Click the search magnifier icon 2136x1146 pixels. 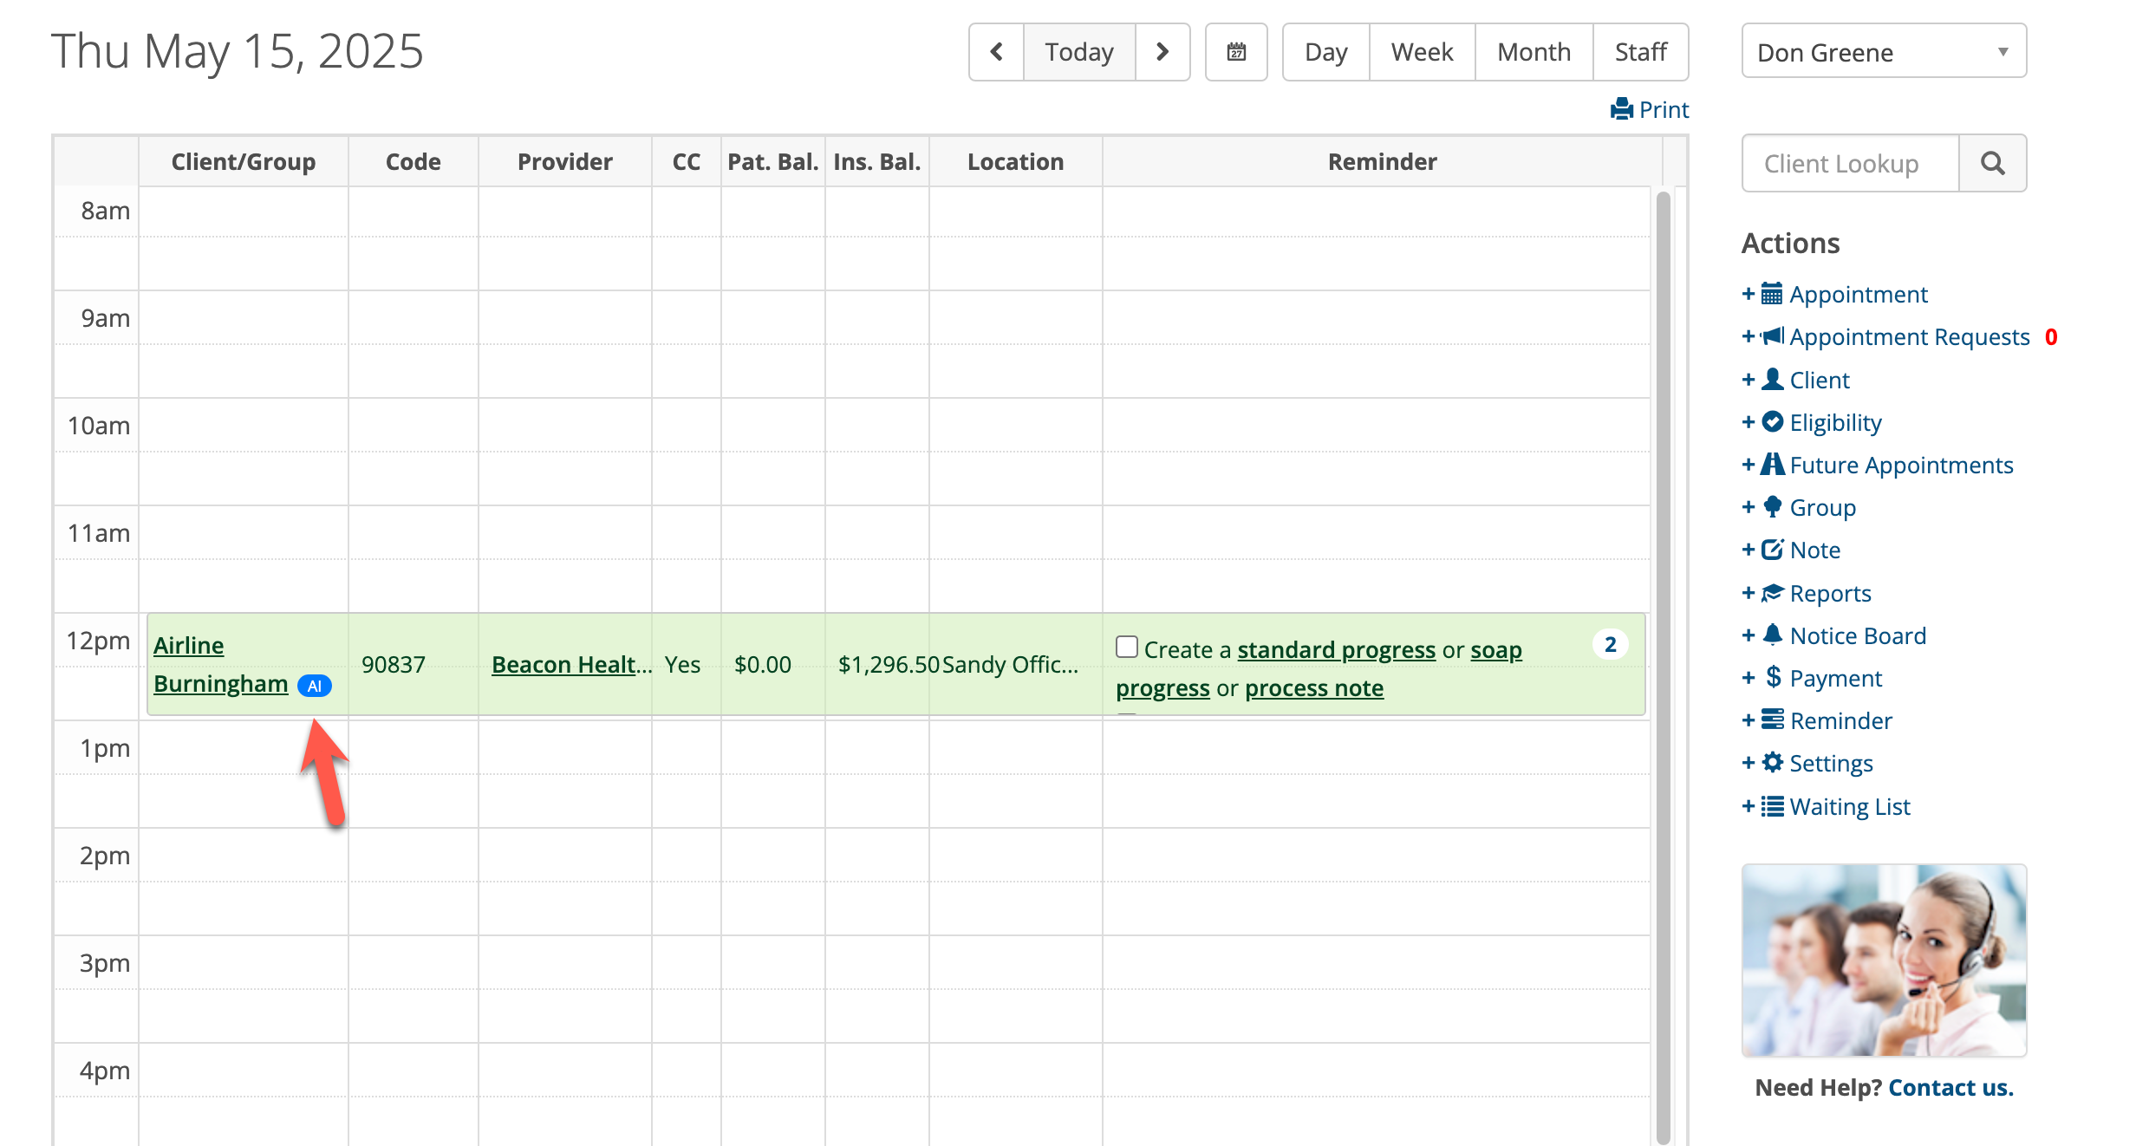(x=1992, y=163)
